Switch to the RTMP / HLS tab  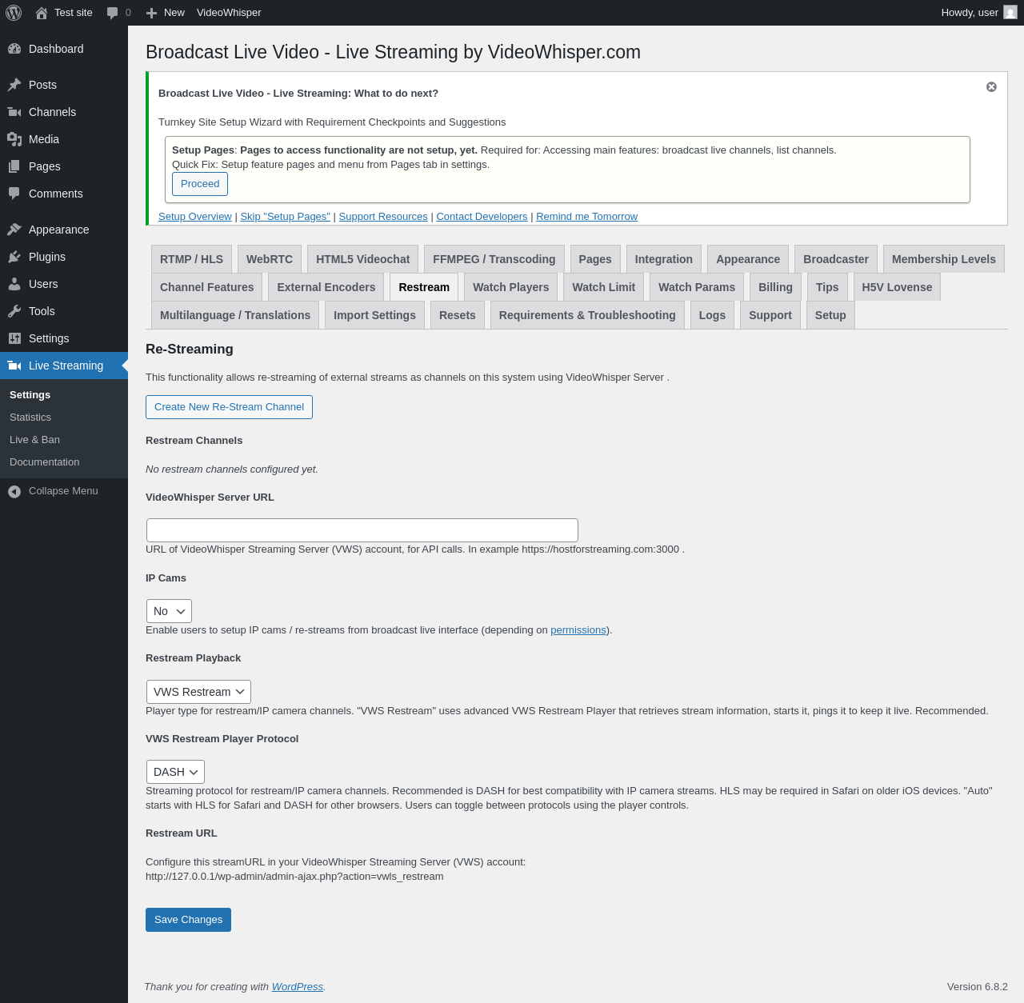(x=191, y=259)
